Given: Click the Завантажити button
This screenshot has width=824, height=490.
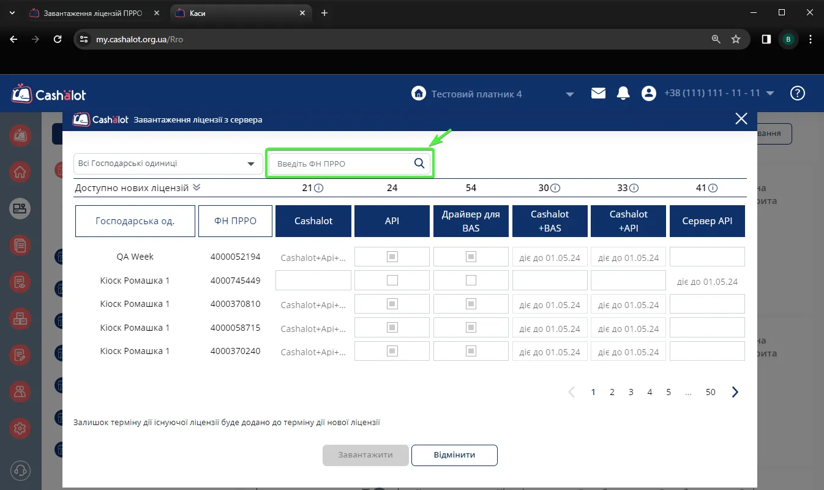Looking at the screenshot, I should coord(365,455).
